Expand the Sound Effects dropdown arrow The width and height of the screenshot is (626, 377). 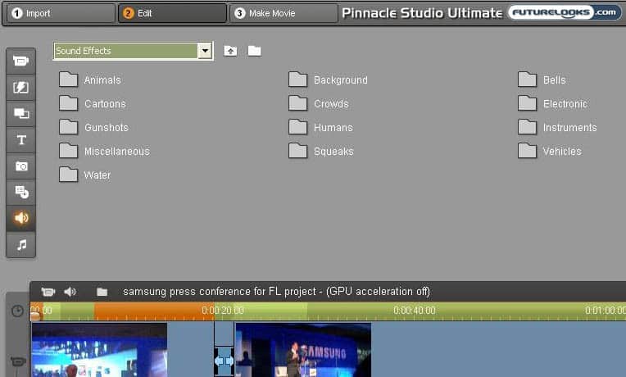point(205,51)
